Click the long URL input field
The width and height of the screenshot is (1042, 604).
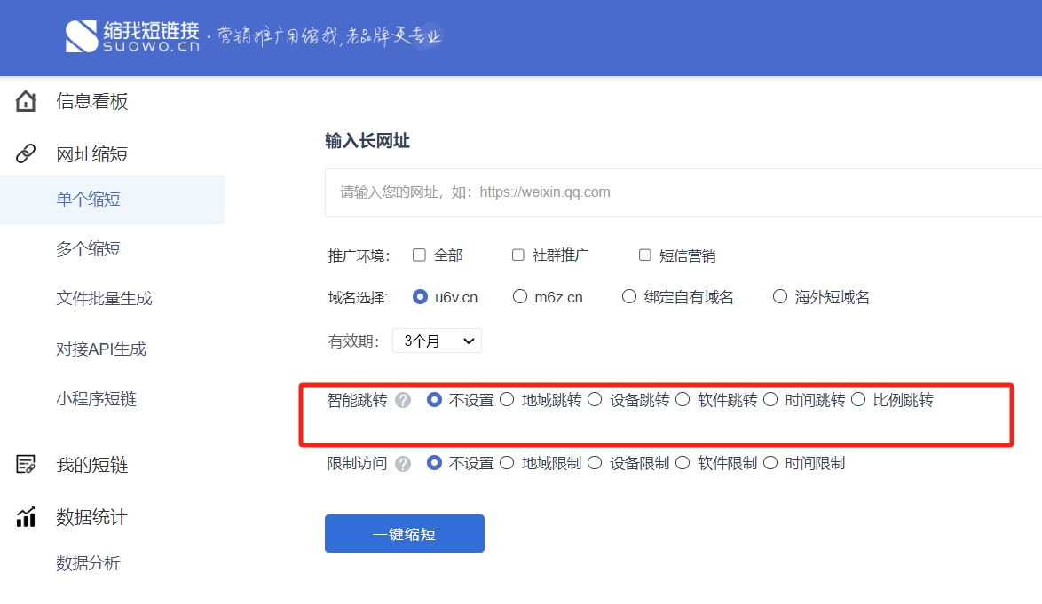pos(683,192)
